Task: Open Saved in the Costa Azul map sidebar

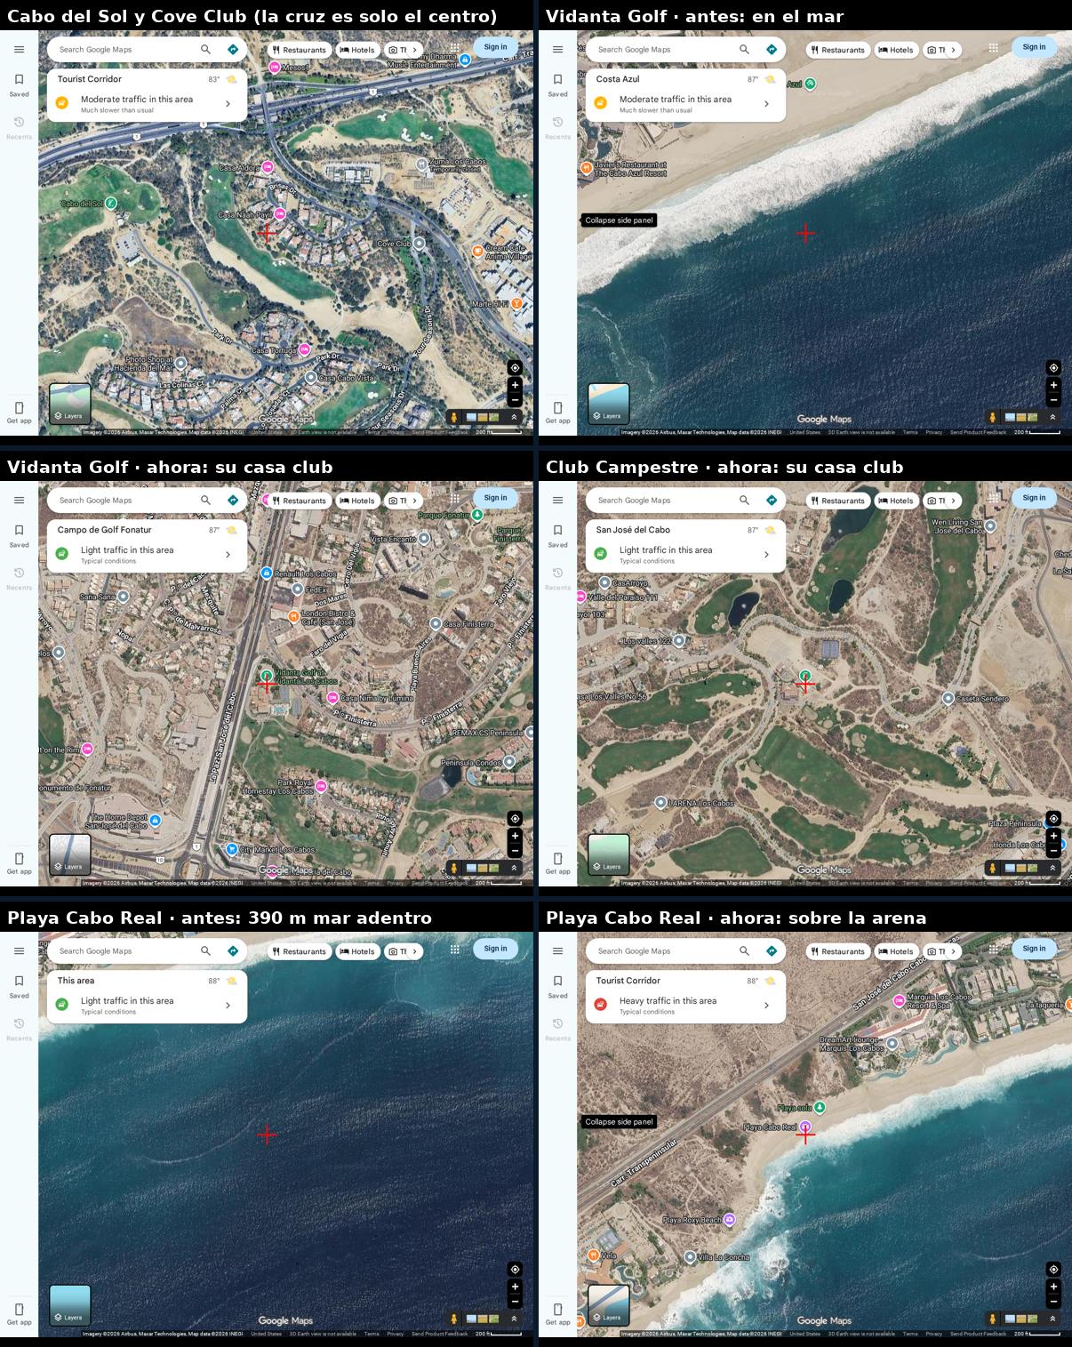Action: pyautogui.click(x=557, y=84)
